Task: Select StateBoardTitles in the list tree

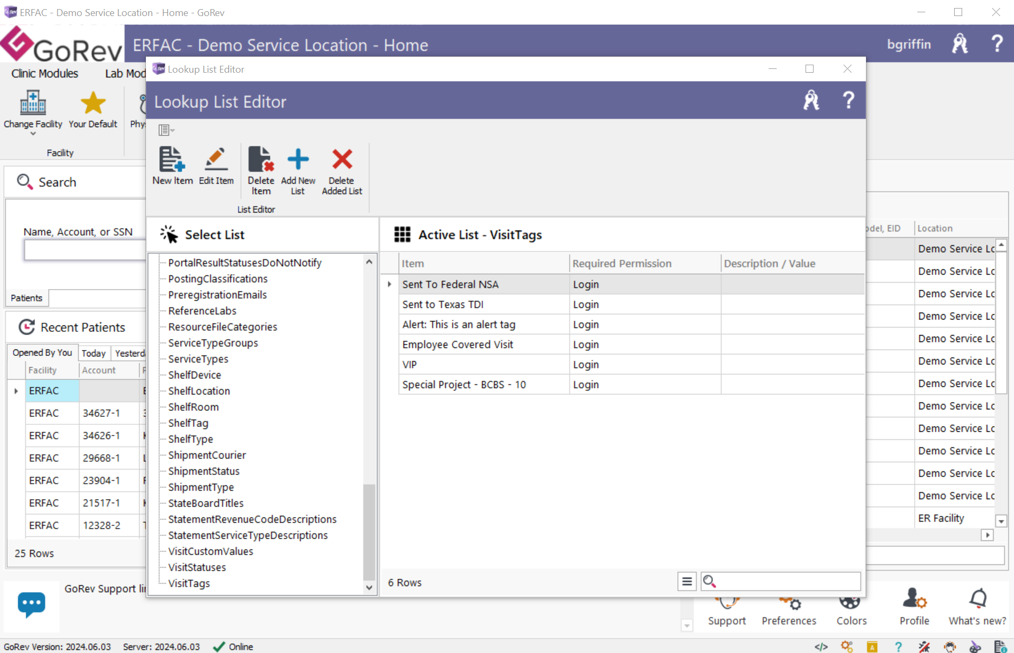Action: coord(206,503)
